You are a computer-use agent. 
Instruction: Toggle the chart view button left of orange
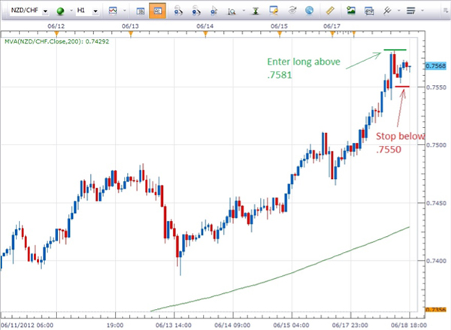coord(139,11)
